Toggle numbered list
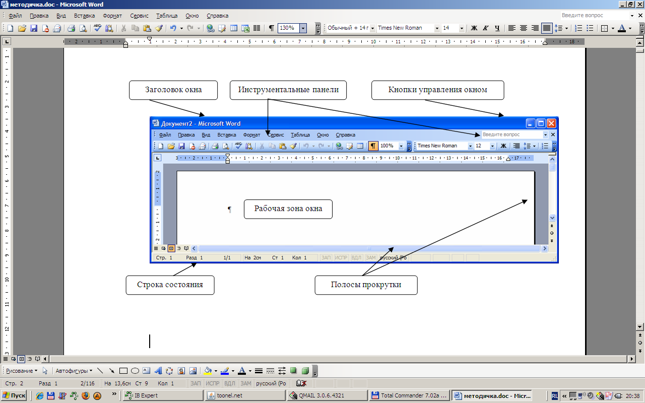 point(578,28)
